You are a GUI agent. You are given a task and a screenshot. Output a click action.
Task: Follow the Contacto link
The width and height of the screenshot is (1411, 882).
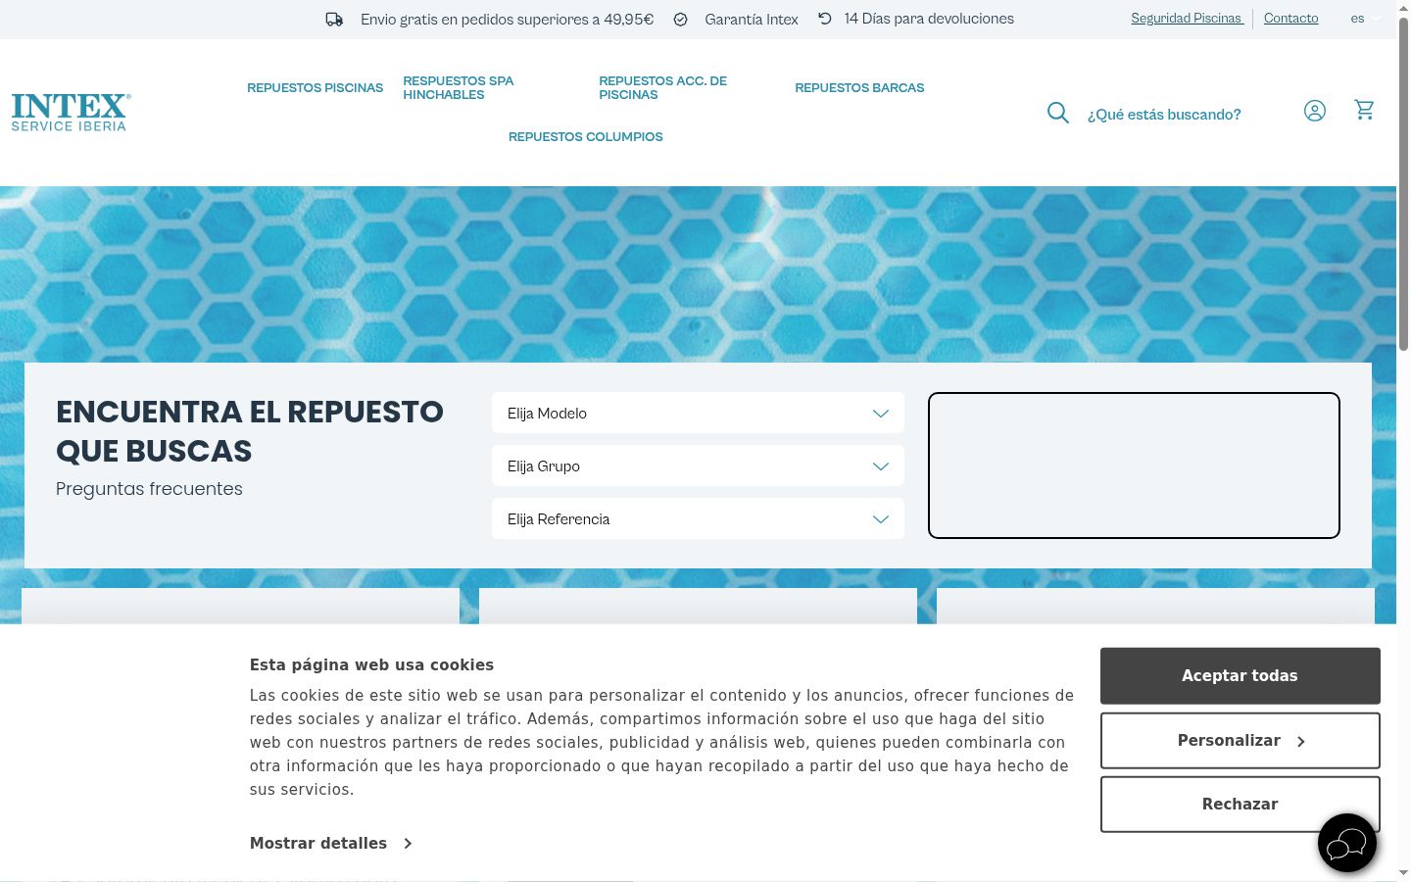[1290, 19]
